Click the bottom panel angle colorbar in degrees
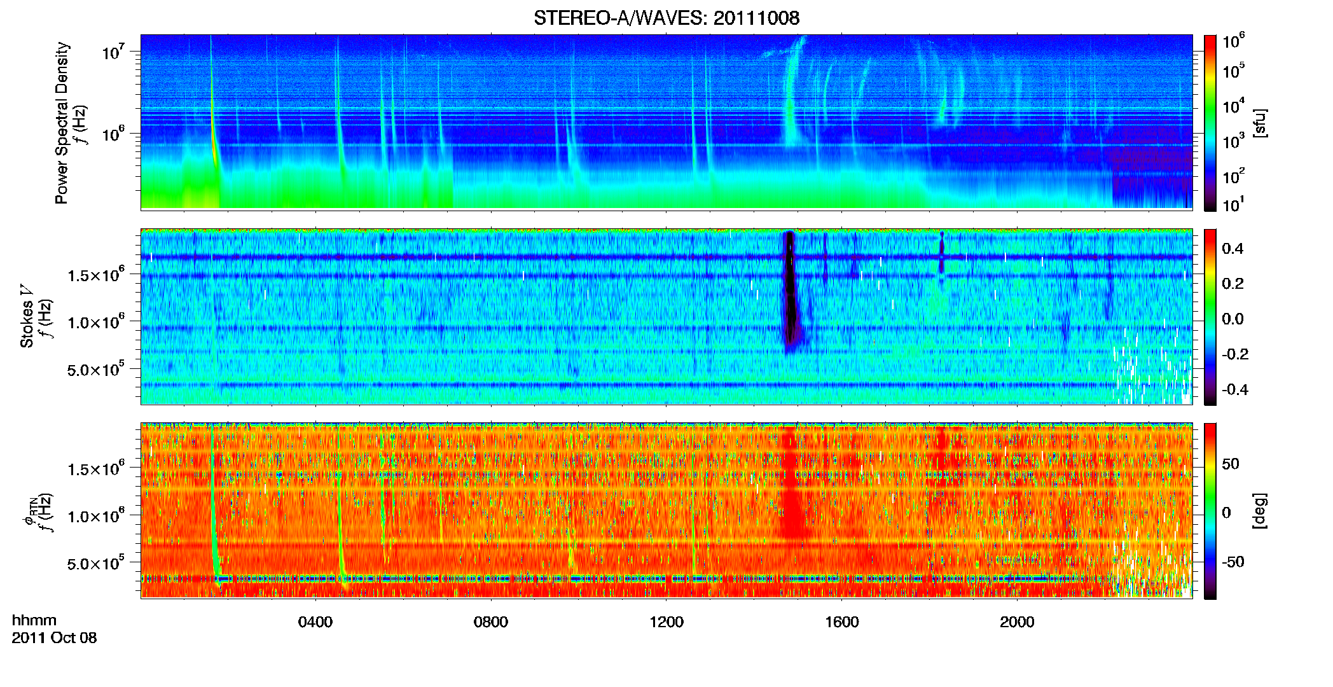The width and height of the screenshot is (1333, 687). pos(1210,511)
